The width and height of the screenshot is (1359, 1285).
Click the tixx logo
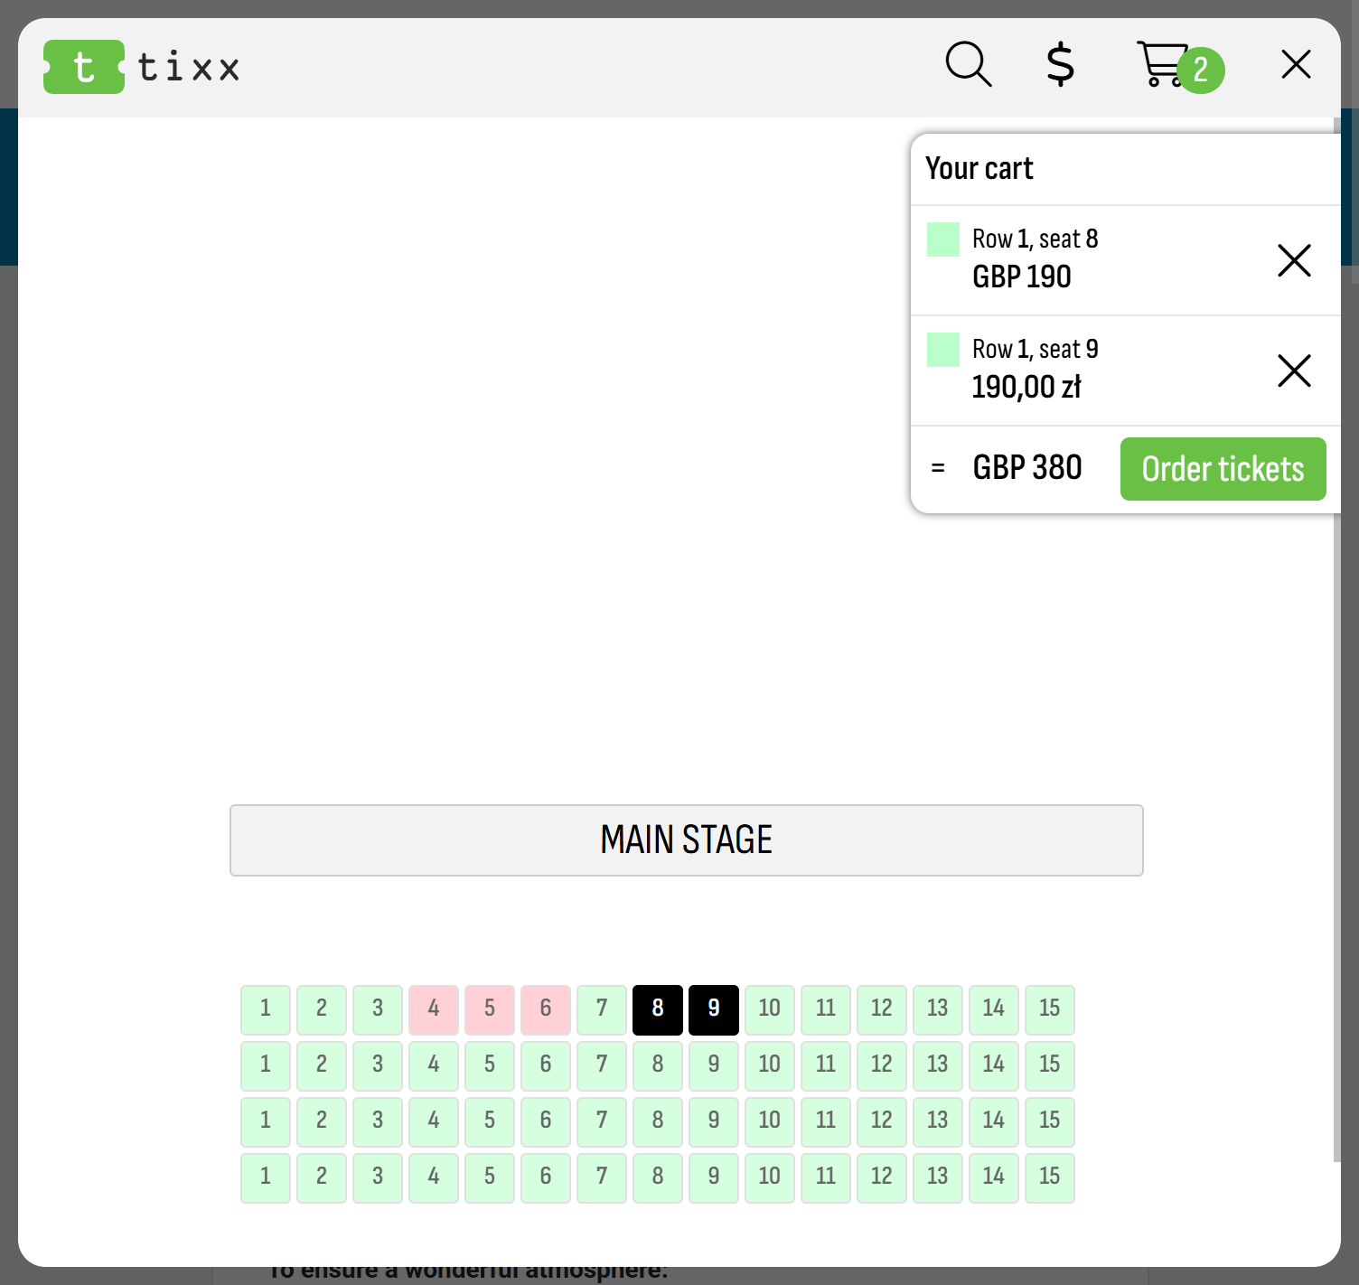coord(142,67)
